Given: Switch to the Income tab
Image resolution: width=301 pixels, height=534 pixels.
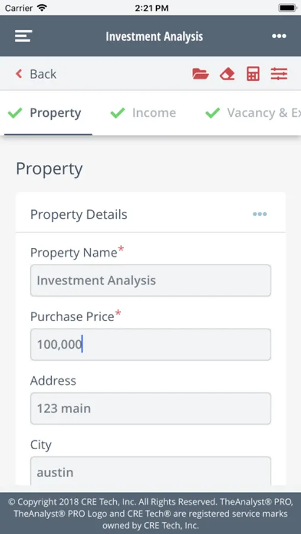Looking at the screenshot, I should 154,113.
